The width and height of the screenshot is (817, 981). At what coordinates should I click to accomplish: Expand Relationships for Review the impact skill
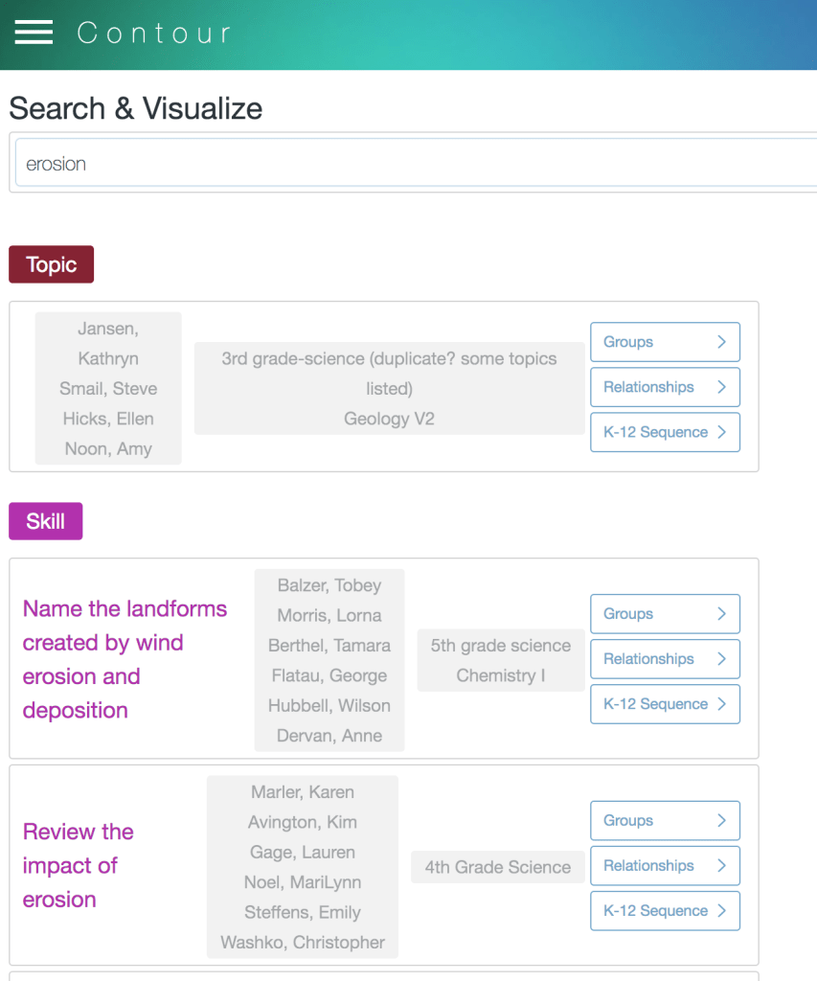[665, 866]
